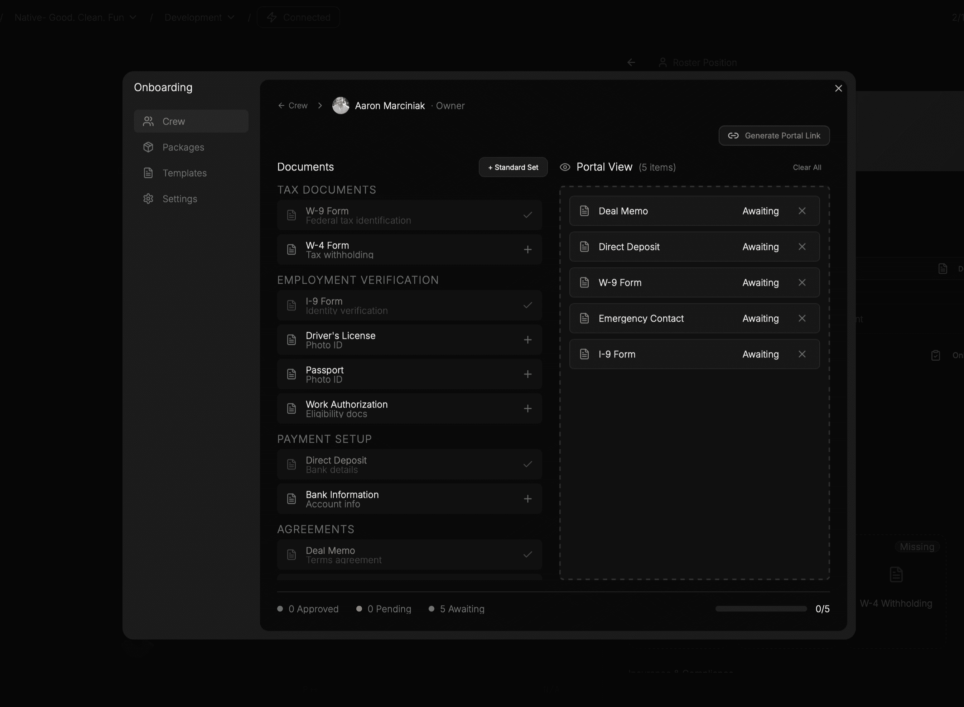Add Bank Information with plus icon
Viewport: 964px width, 707px height.
pyautogui.click(x=527, y=499)
